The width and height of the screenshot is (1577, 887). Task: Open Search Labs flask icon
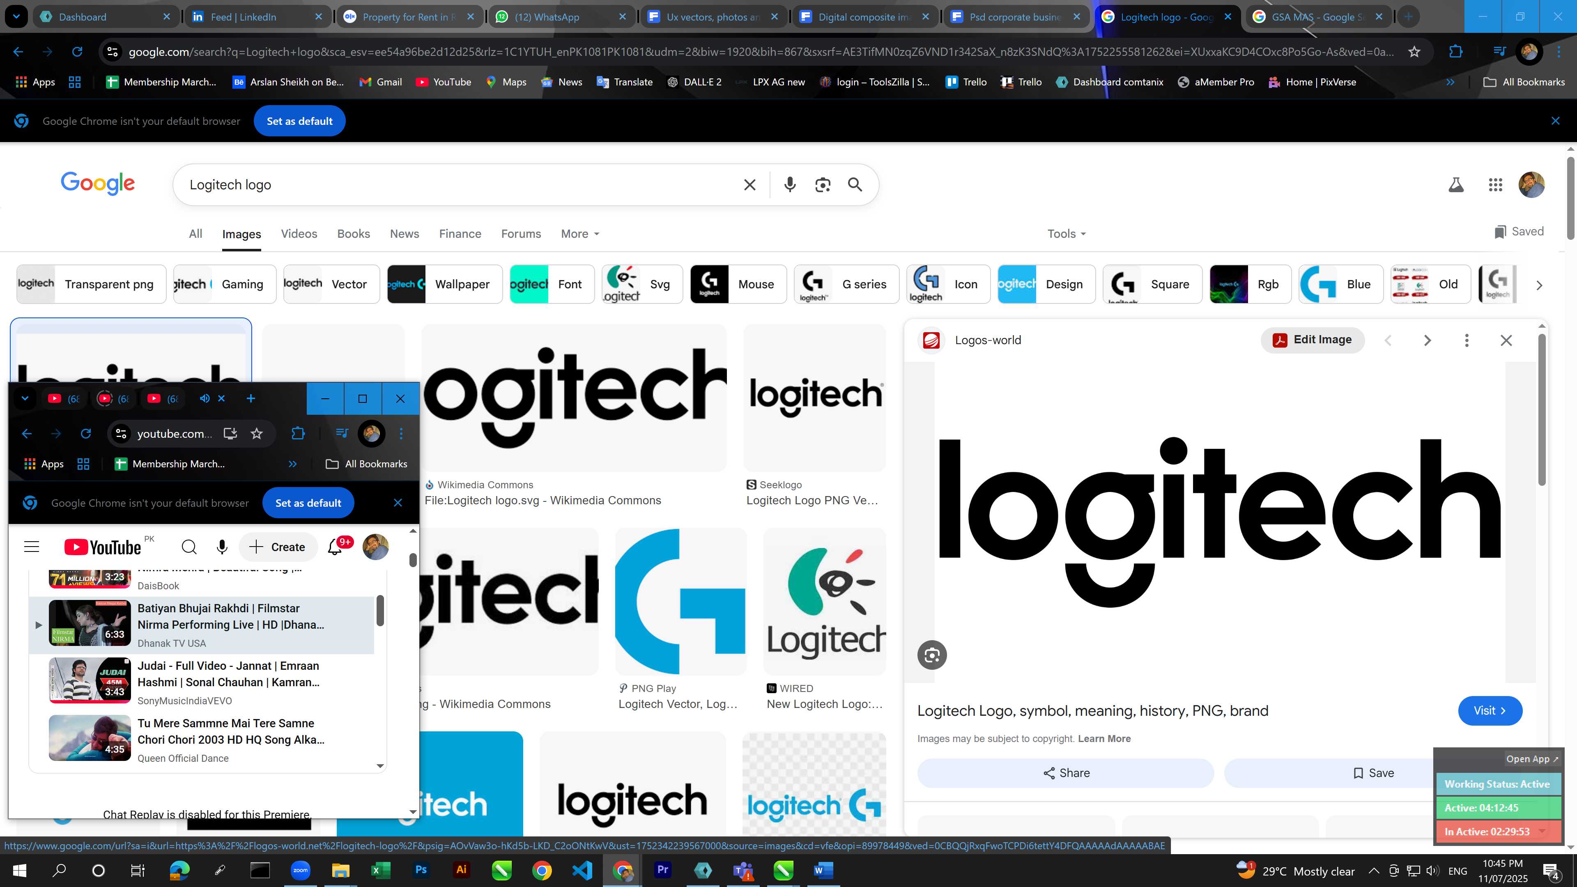(x=1456, y=185)
